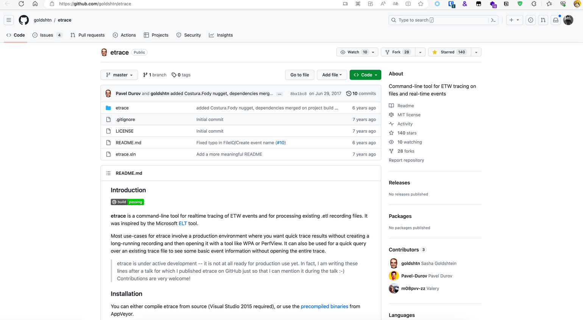
Task: Expand the commit message ellipsis
Action: pyautogui.click(x=279, y=94)
